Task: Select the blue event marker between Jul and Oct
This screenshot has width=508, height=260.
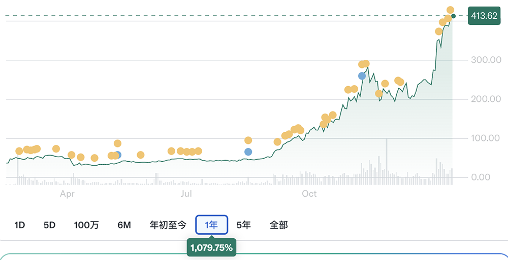Action: 248,152
